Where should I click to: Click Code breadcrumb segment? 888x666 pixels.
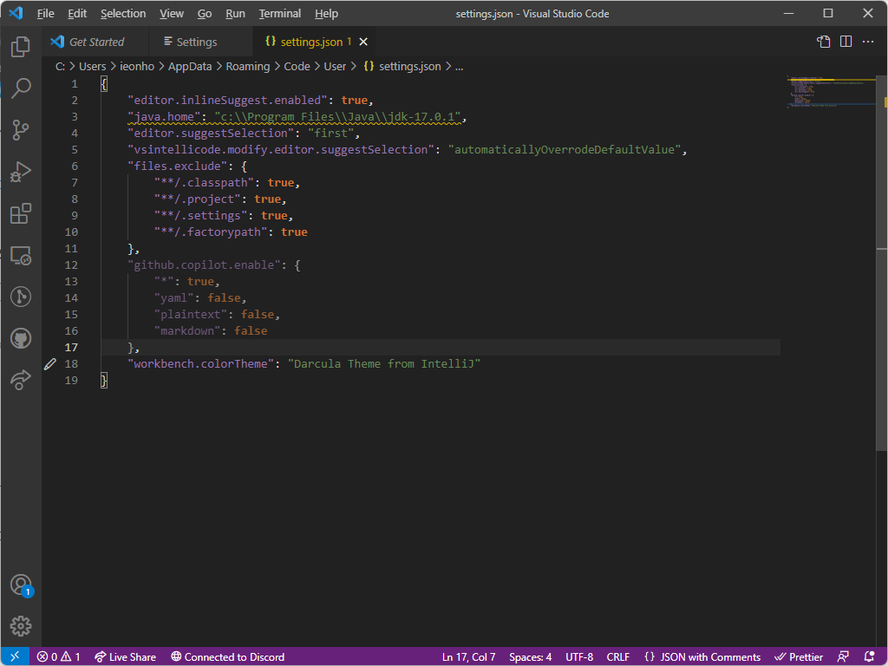(x=297, y=66)
